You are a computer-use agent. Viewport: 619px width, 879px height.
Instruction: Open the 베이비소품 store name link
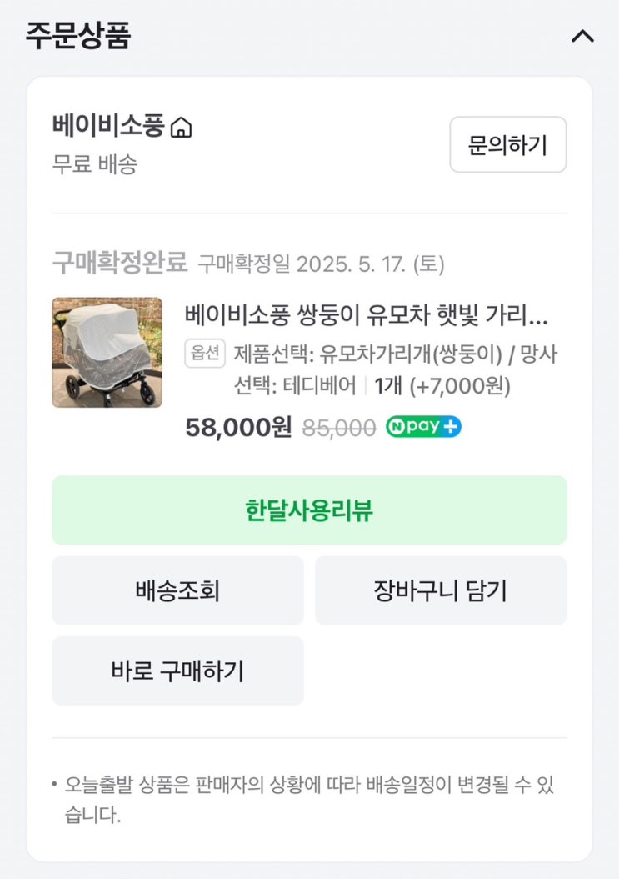[108, 127]
